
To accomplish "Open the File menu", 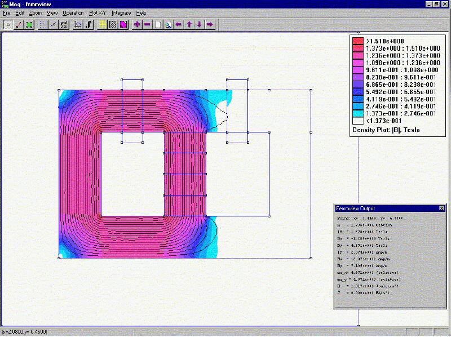I will 6,12.
